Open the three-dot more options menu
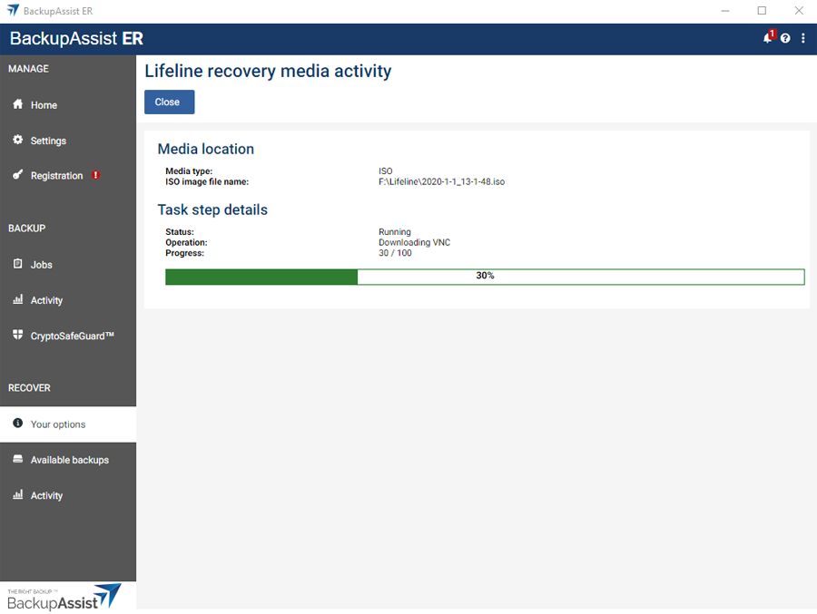This screenshot has height=614, width=817. [x=803, y=38]
